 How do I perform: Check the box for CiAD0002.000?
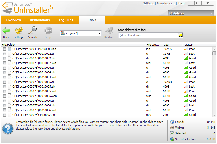[4, 115]
